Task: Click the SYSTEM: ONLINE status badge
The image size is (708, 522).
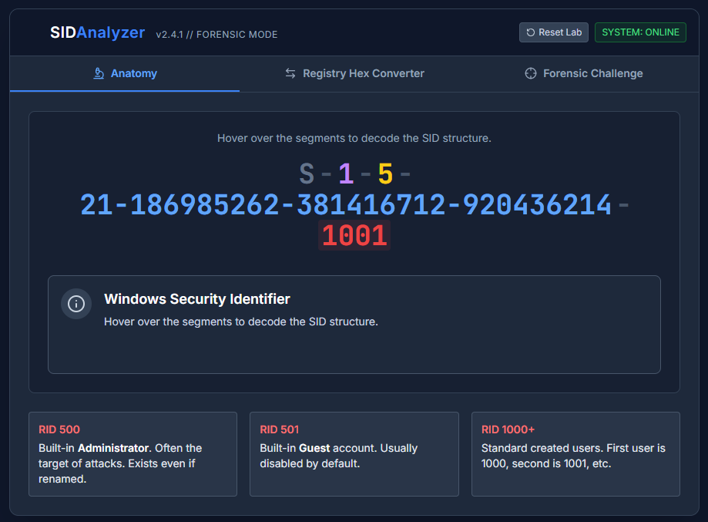Action: coord(640,32)
